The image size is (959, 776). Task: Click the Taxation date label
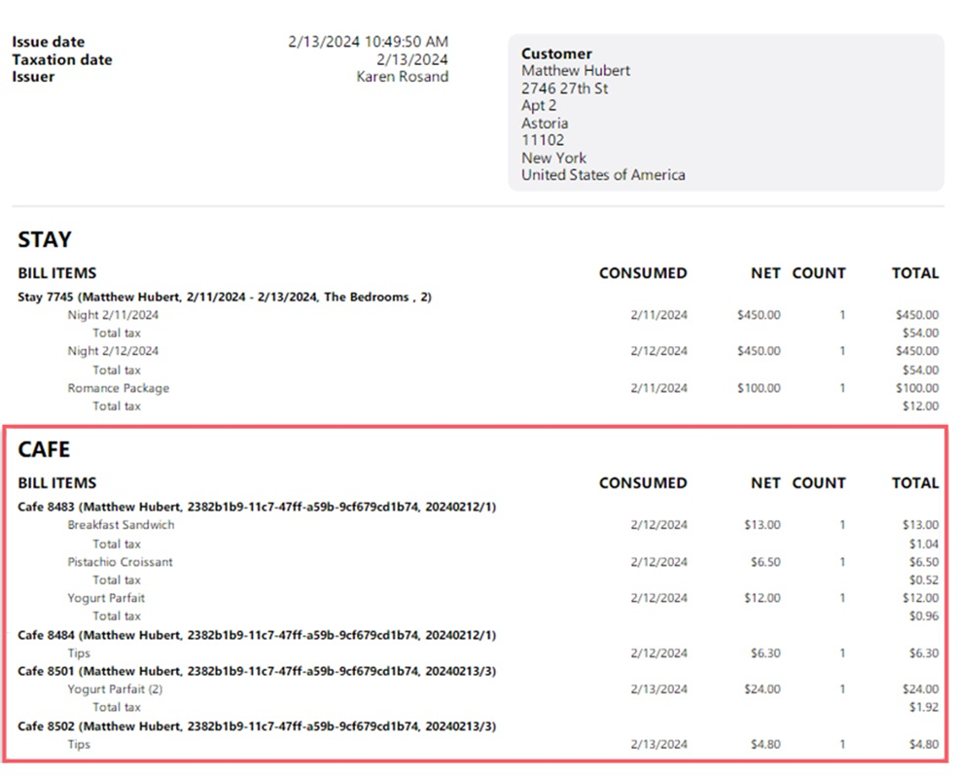(61, 59)
